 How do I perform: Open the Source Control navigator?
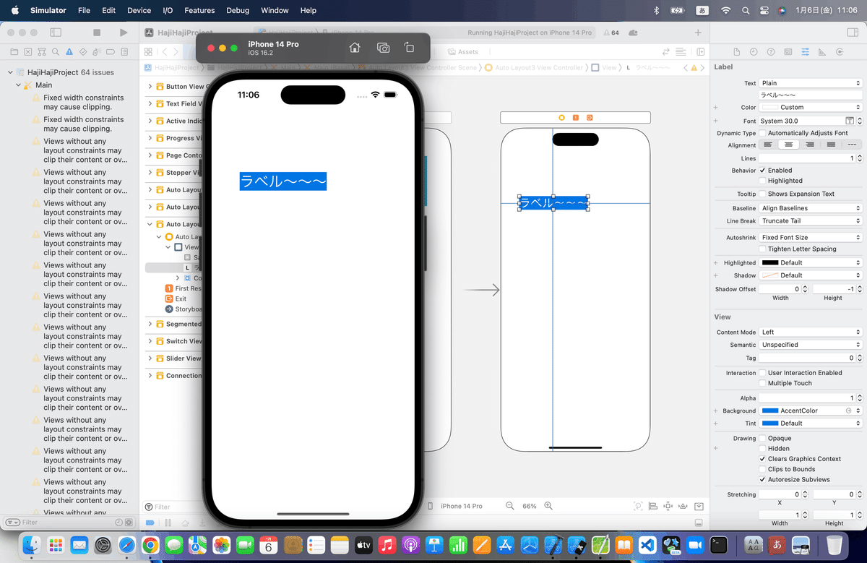27,52
